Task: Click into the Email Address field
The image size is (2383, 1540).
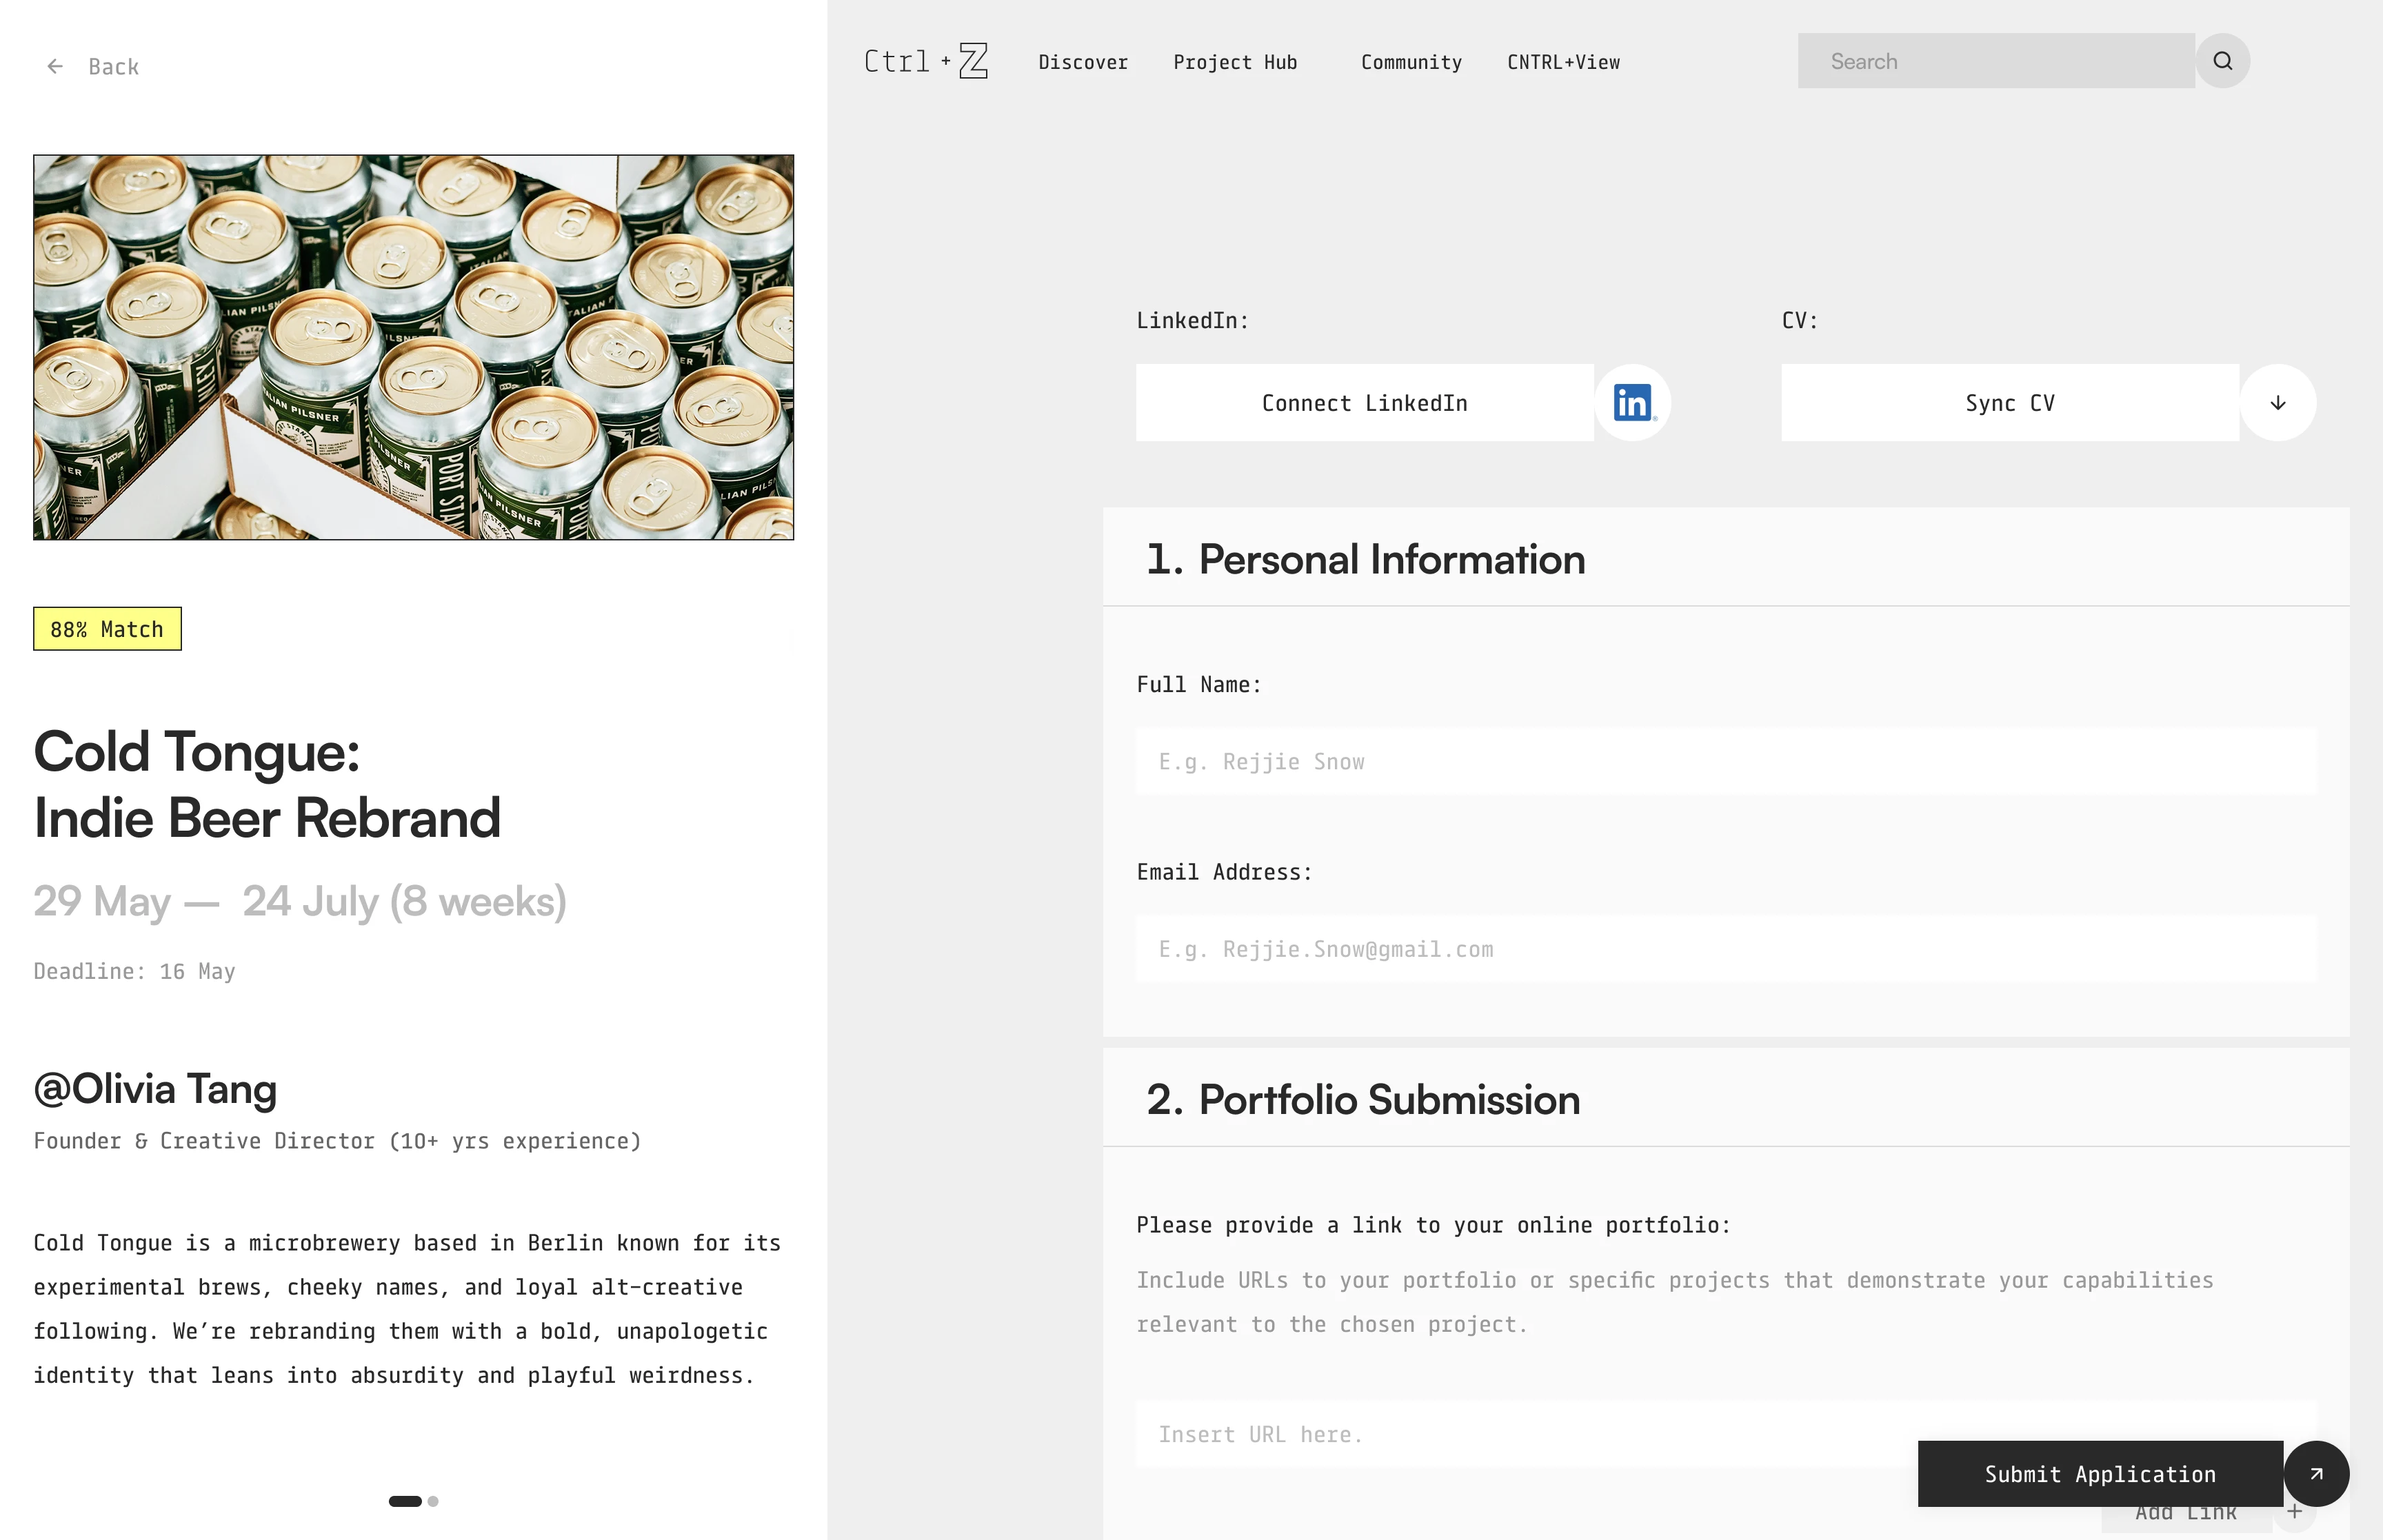Action: (1725, 949)
